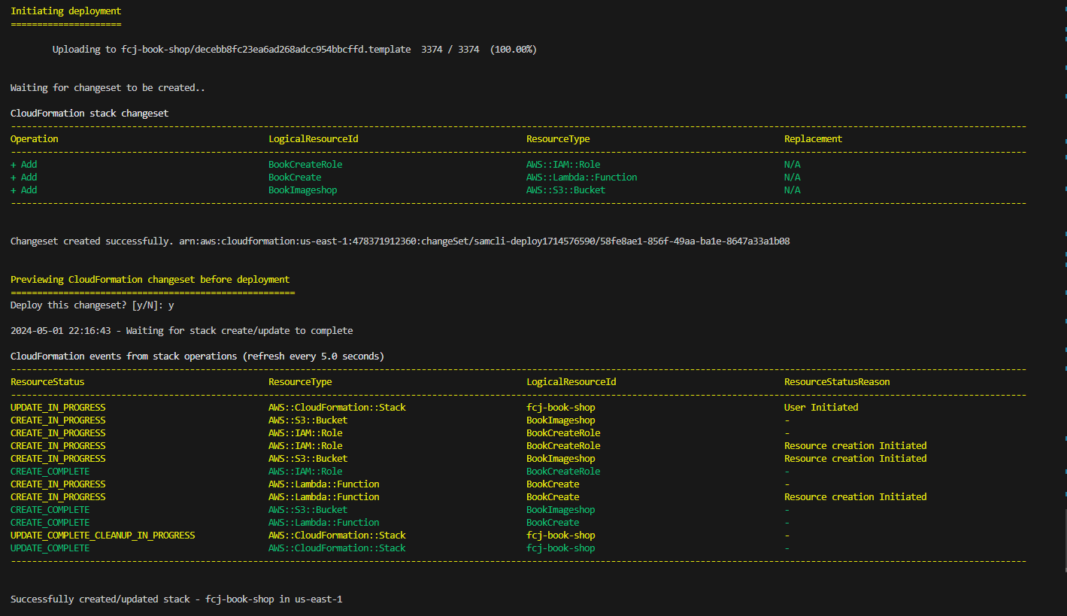Click the "ResourceStatusReason" column header
The image size is (1067, 616).
(x=837, y=382)
